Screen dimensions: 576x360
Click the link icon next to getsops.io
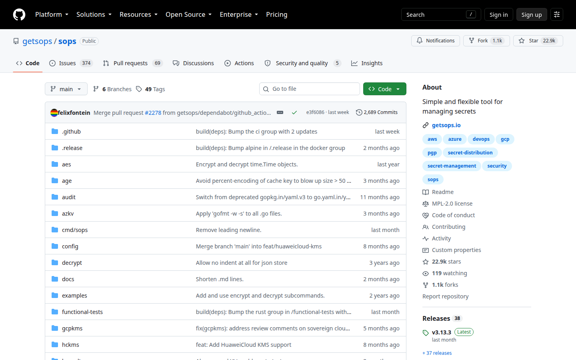tap(426, 125)
